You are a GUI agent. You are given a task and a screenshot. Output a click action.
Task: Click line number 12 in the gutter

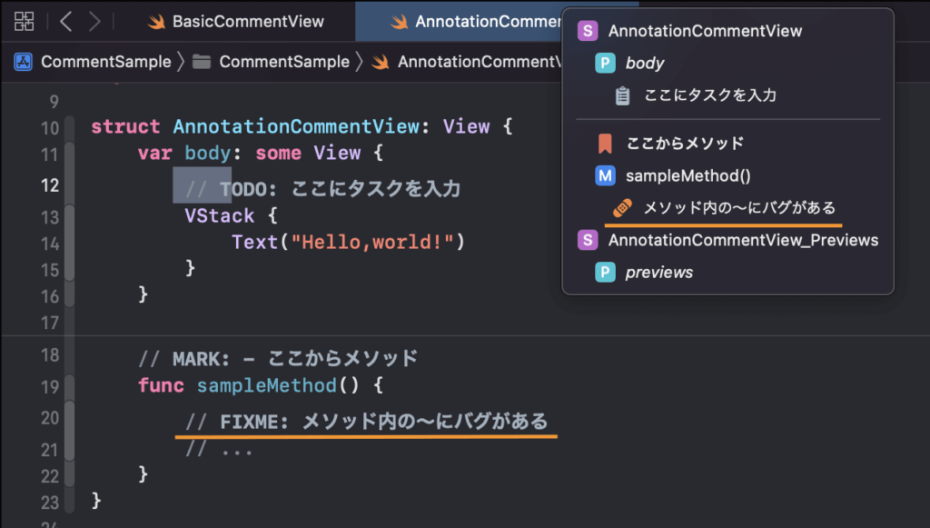[50, 185]
